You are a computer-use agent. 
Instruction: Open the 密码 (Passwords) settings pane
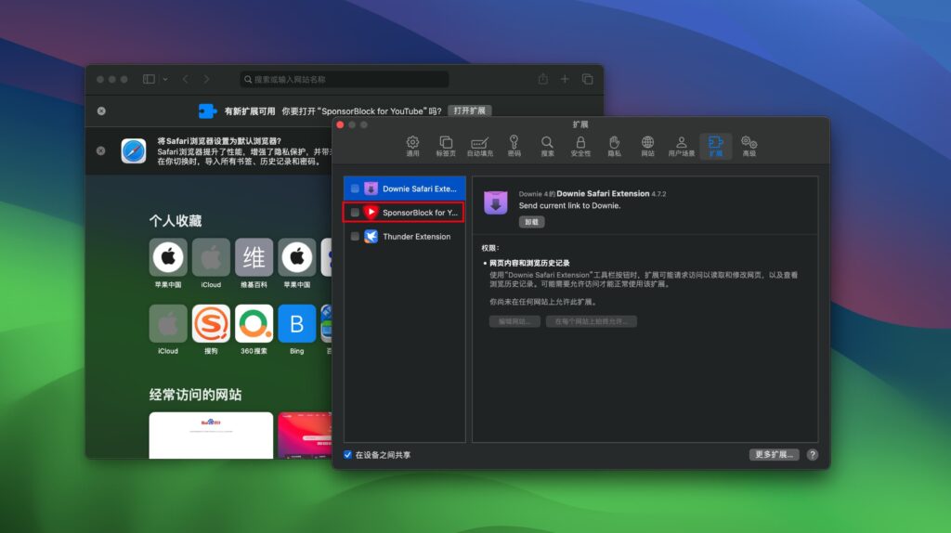[x=514, y=146]
